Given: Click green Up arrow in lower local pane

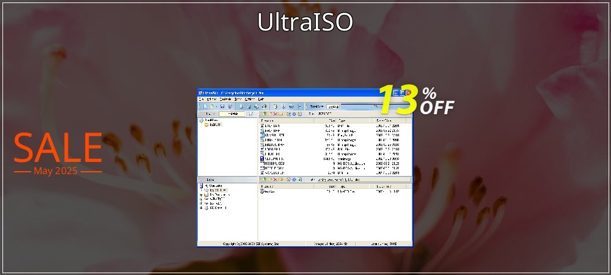Looking at the screenshot, I should [x=265, y=180].
